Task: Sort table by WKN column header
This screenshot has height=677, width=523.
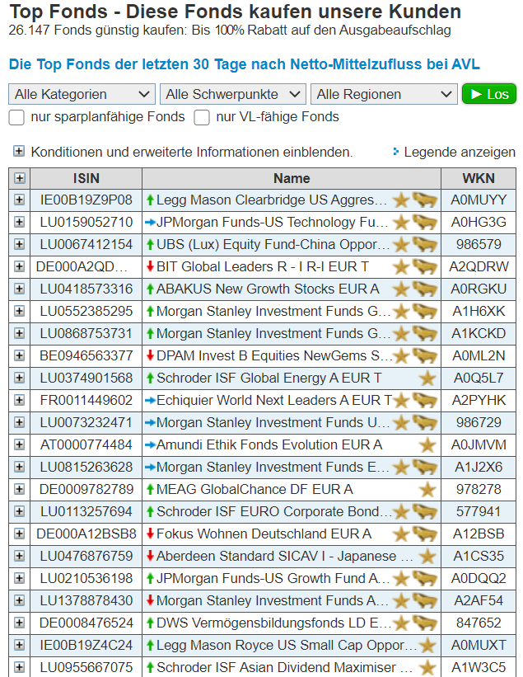Action: pyautogui.click(x=479, y=178)
